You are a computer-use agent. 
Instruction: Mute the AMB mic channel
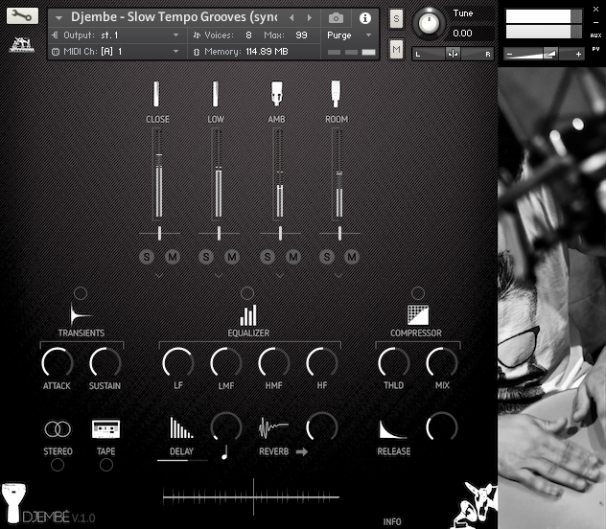click(x=293, y=257)
